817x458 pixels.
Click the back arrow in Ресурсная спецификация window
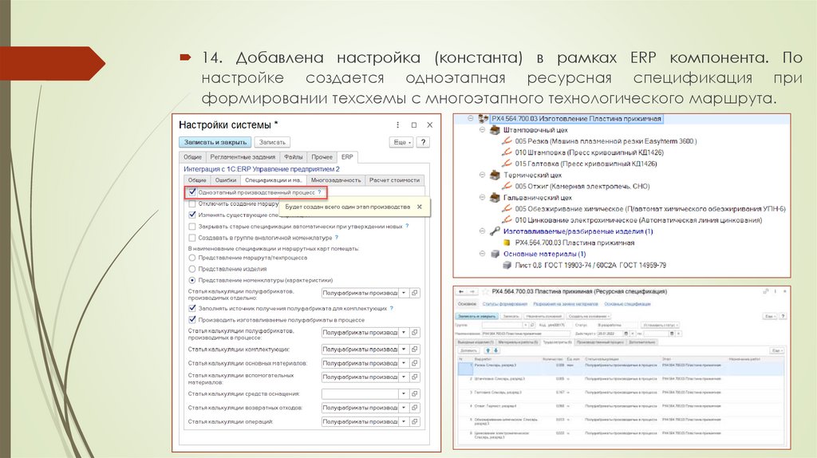click(x=462, y=292)
